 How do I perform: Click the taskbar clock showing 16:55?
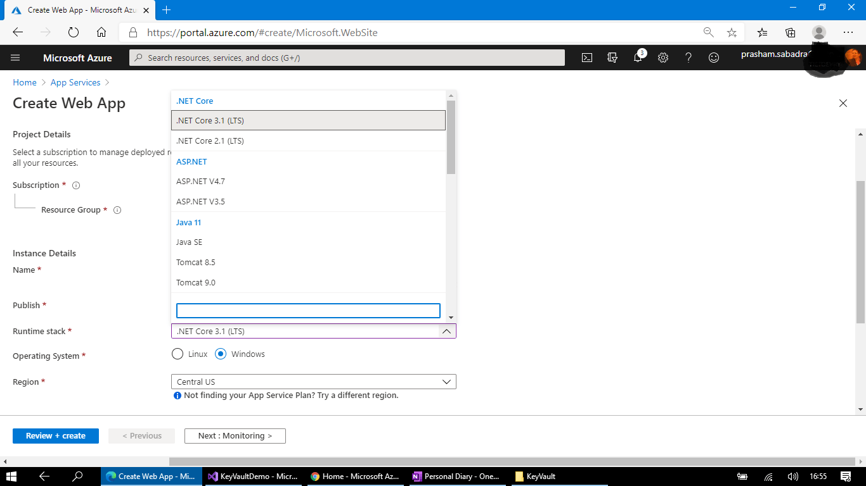(x=818, y=477)
